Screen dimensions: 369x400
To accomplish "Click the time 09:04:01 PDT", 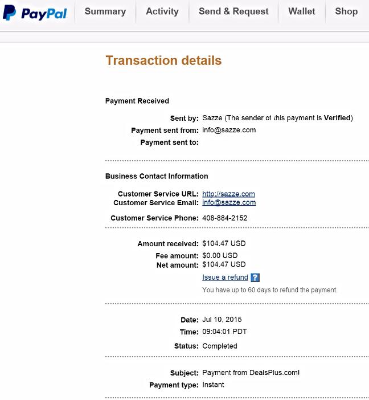I will (224, 332).
